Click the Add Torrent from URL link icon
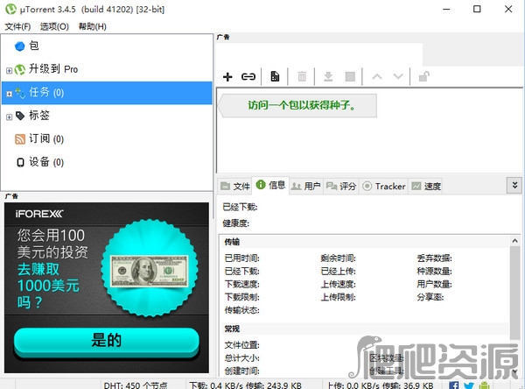The image size is (525, 389). tap(248, 77)
